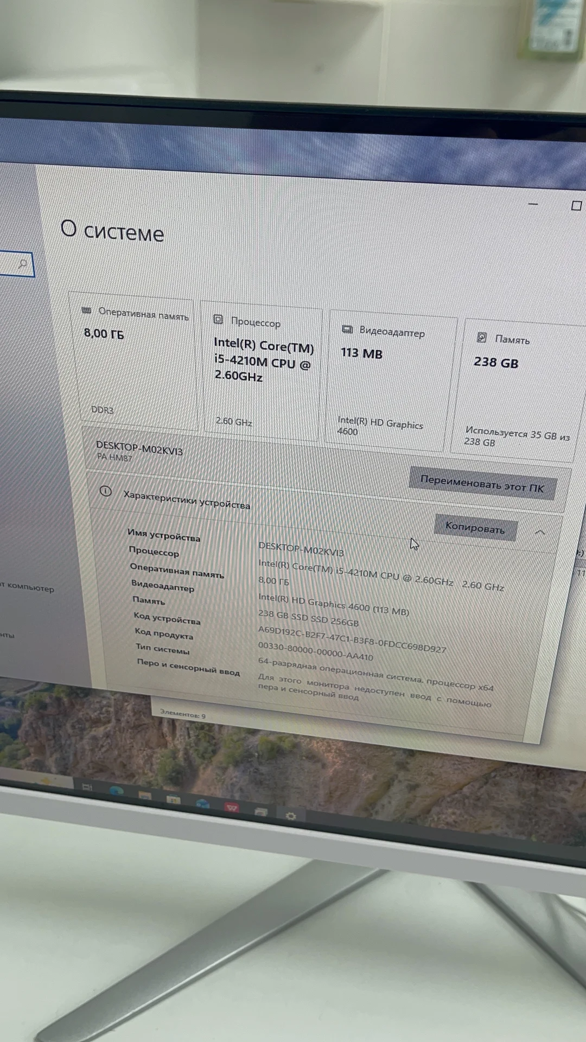Open Task View from the taskbar
This screenshot has height=1042, width=586.
click(x=87, y=787)
